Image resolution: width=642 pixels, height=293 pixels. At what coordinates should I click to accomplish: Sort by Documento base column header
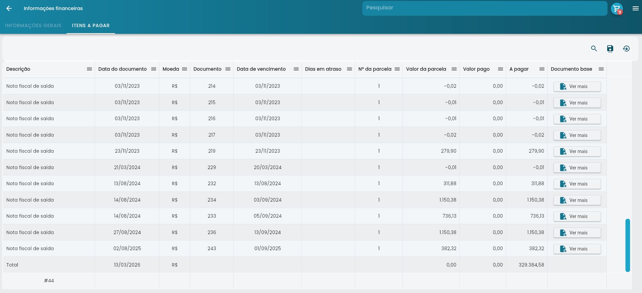[571, 69]
